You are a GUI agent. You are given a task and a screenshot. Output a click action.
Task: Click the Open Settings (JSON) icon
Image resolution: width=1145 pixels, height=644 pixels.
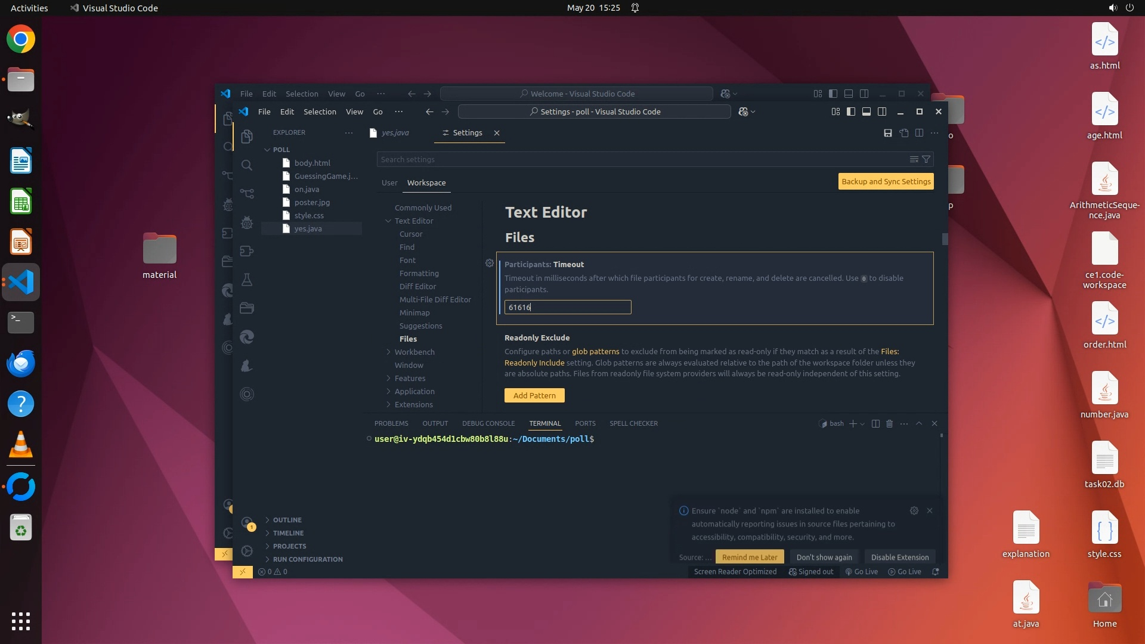tap(904, 133)
